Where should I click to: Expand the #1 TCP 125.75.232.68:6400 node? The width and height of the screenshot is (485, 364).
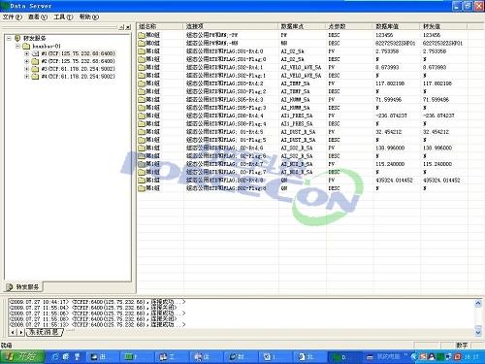click(27, 53)
